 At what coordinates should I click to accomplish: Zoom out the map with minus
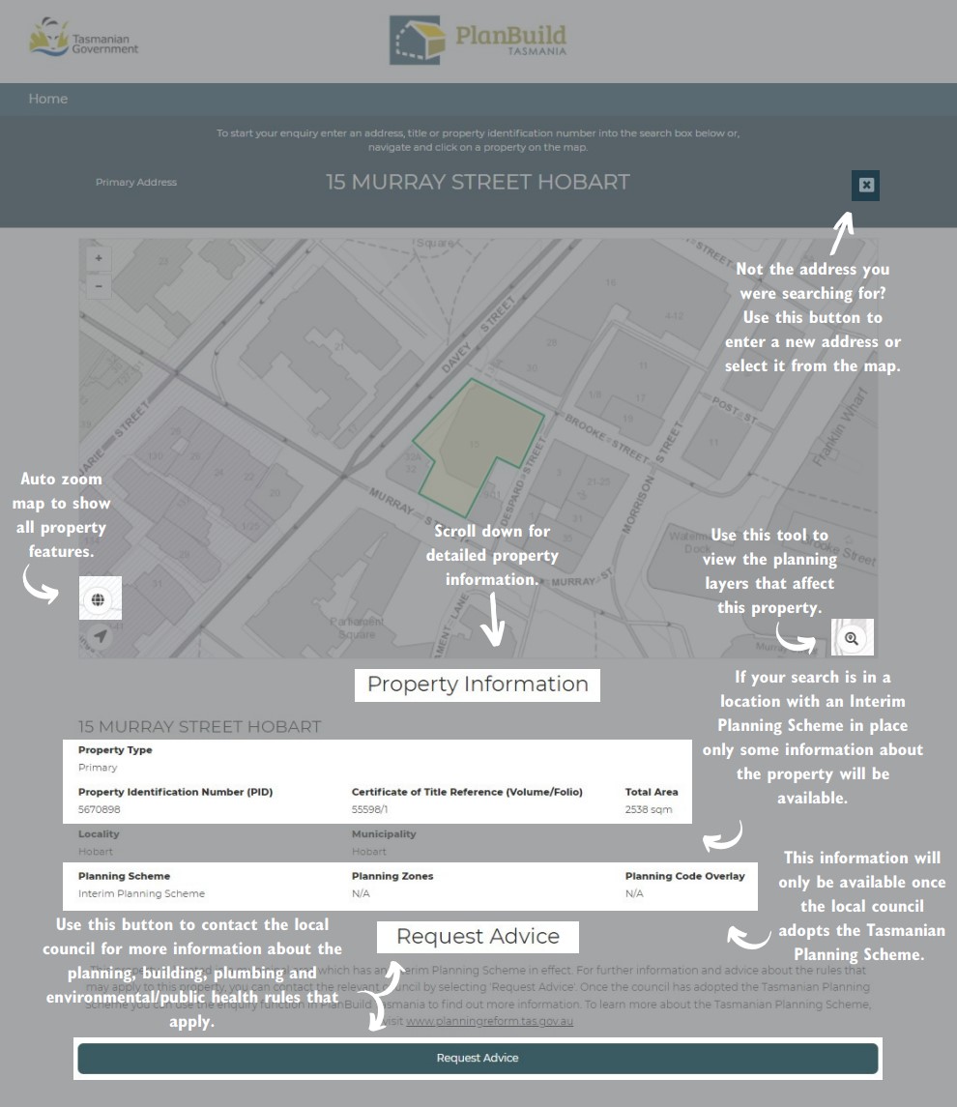[99, 286]
